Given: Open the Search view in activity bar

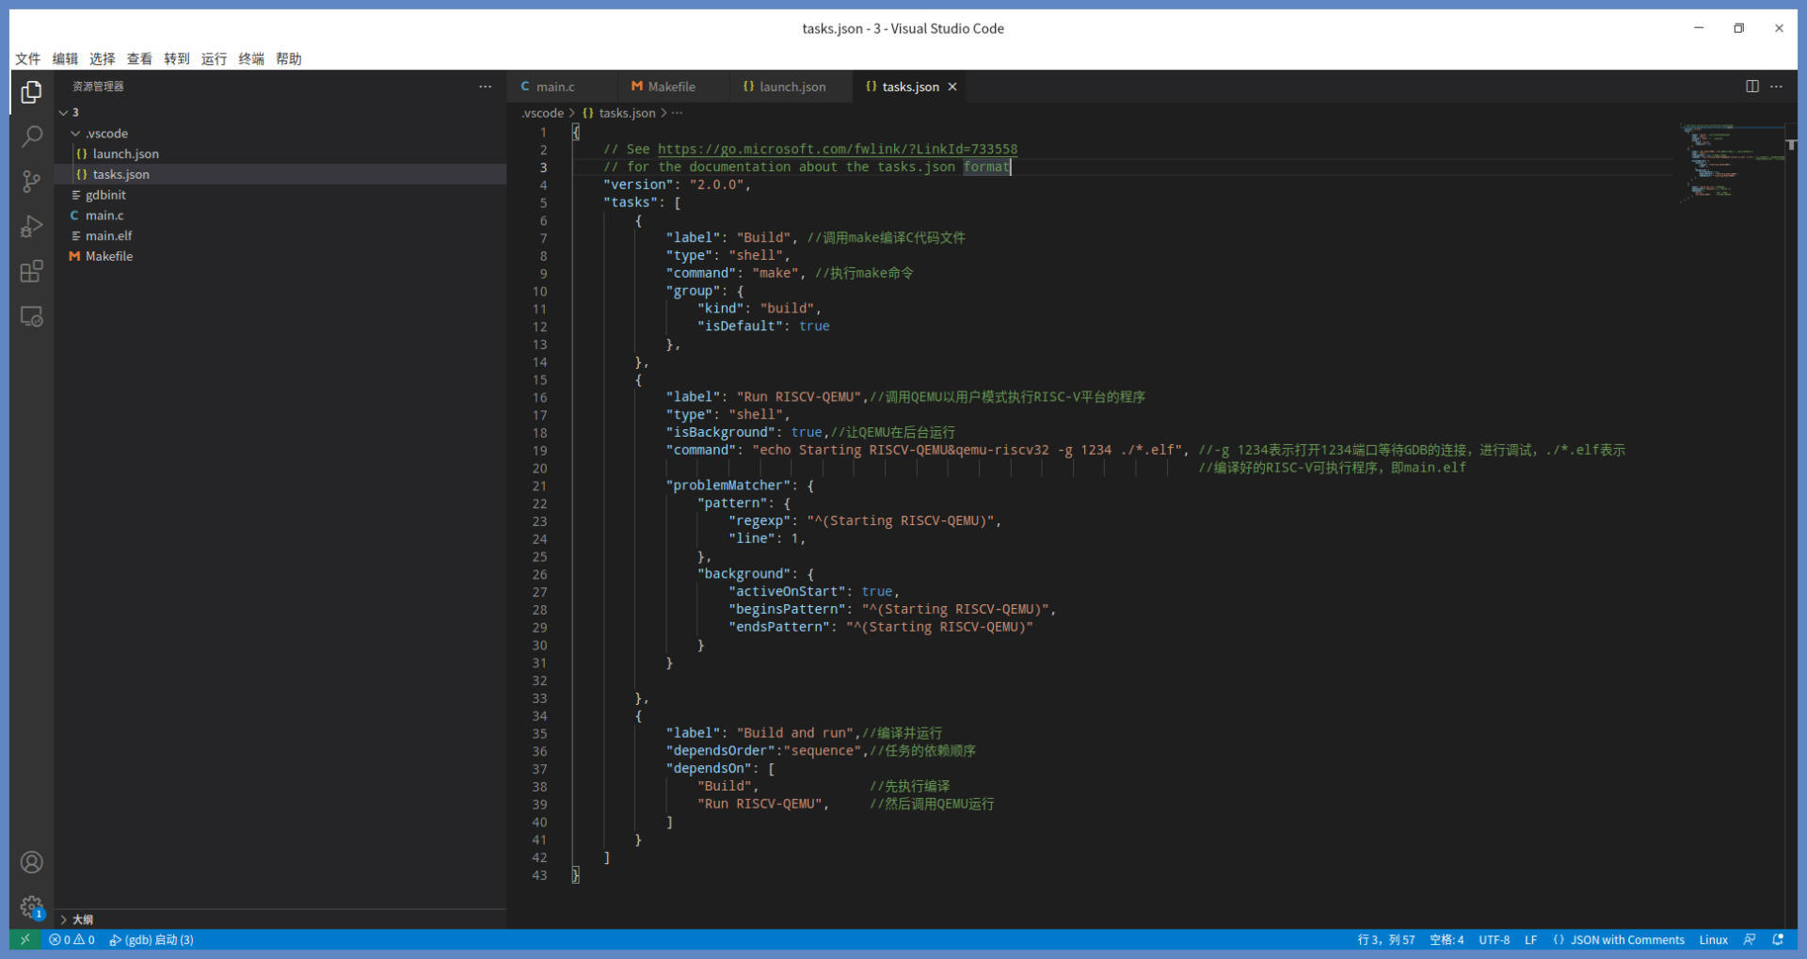Looking at the screenshot, I should tap(31, 136).
